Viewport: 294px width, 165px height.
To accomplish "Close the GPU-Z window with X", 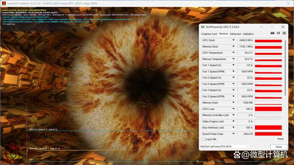I will 283,27.
